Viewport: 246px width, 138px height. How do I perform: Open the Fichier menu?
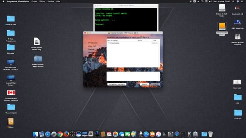point(34,2)
